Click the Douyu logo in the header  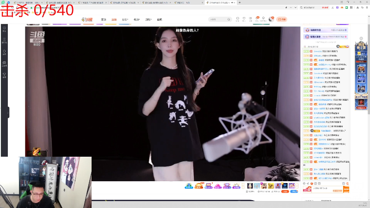[x=87, y=19]
